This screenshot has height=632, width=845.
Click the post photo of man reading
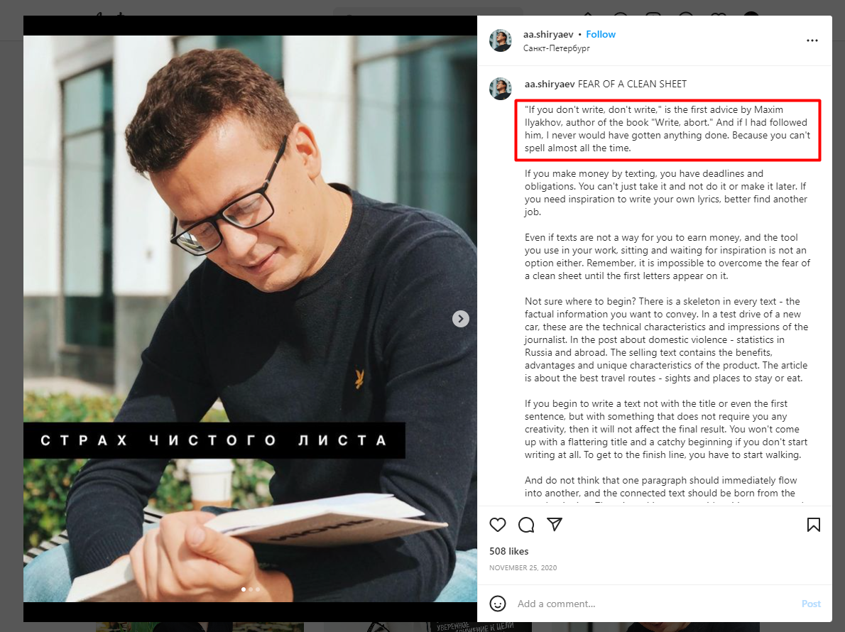tap(250, 318)
